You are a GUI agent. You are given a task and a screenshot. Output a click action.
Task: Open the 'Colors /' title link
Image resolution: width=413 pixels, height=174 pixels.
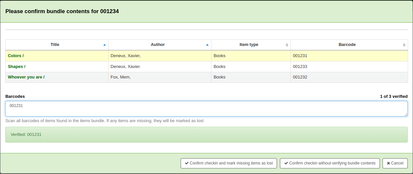(16, 56)
